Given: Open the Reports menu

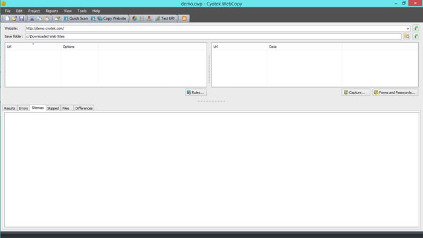Looking at the screenshot, I should [x=52, y=11].
